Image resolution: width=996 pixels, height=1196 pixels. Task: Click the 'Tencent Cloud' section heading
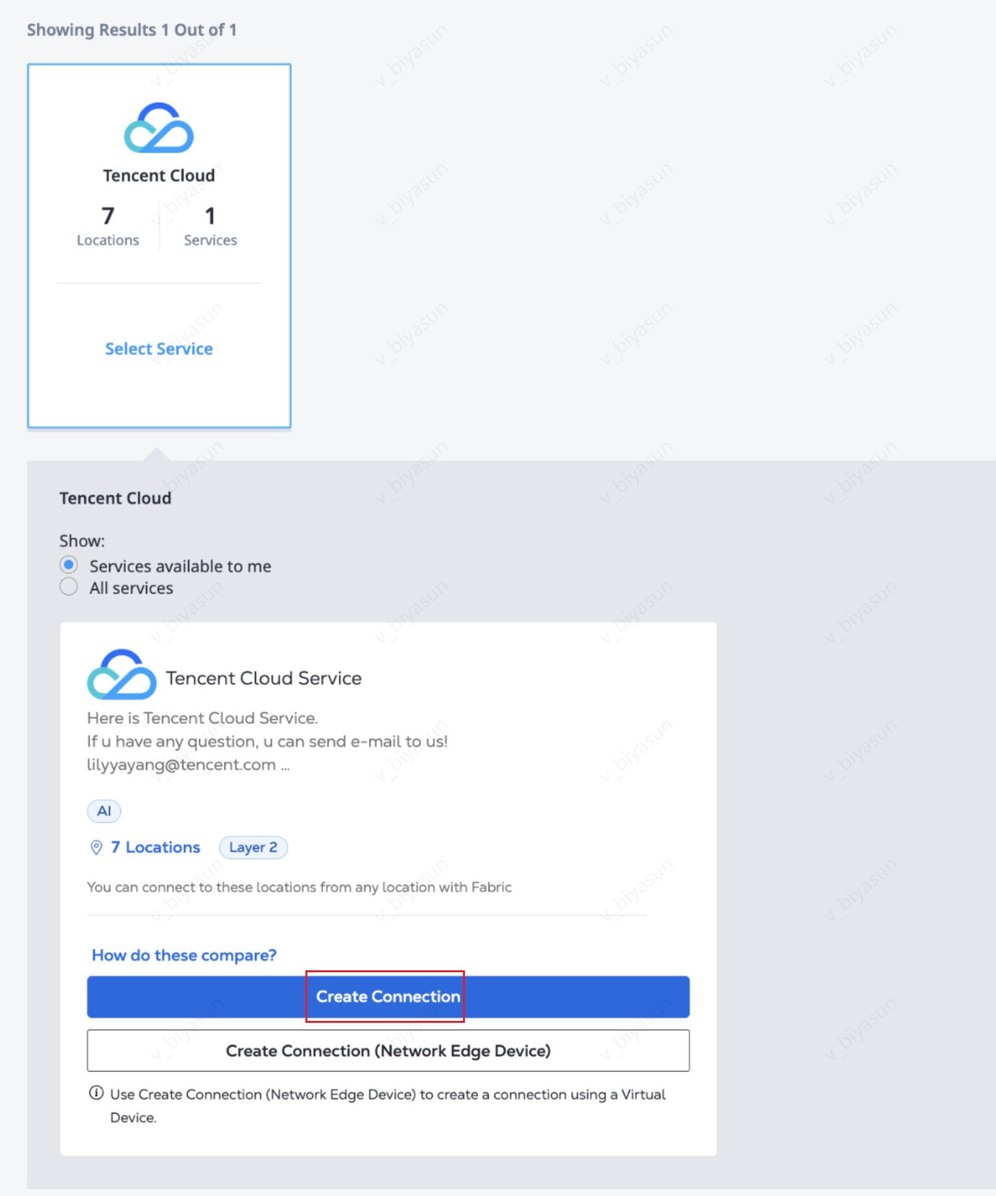[115, 498]
